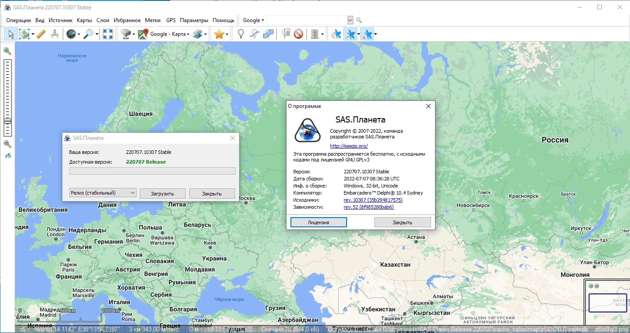
Task: Click the SAS.Планета logo in About dialog
Action: [x=307, y=131]
